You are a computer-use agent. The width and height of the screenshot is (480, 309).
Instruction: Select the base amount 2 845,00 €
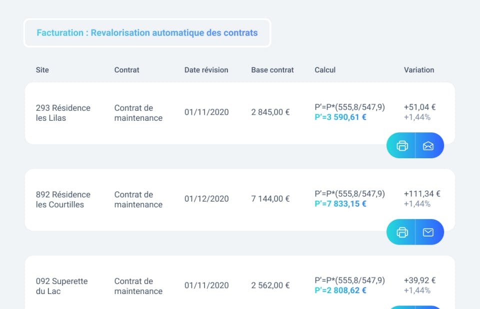[x=270, y=112]
